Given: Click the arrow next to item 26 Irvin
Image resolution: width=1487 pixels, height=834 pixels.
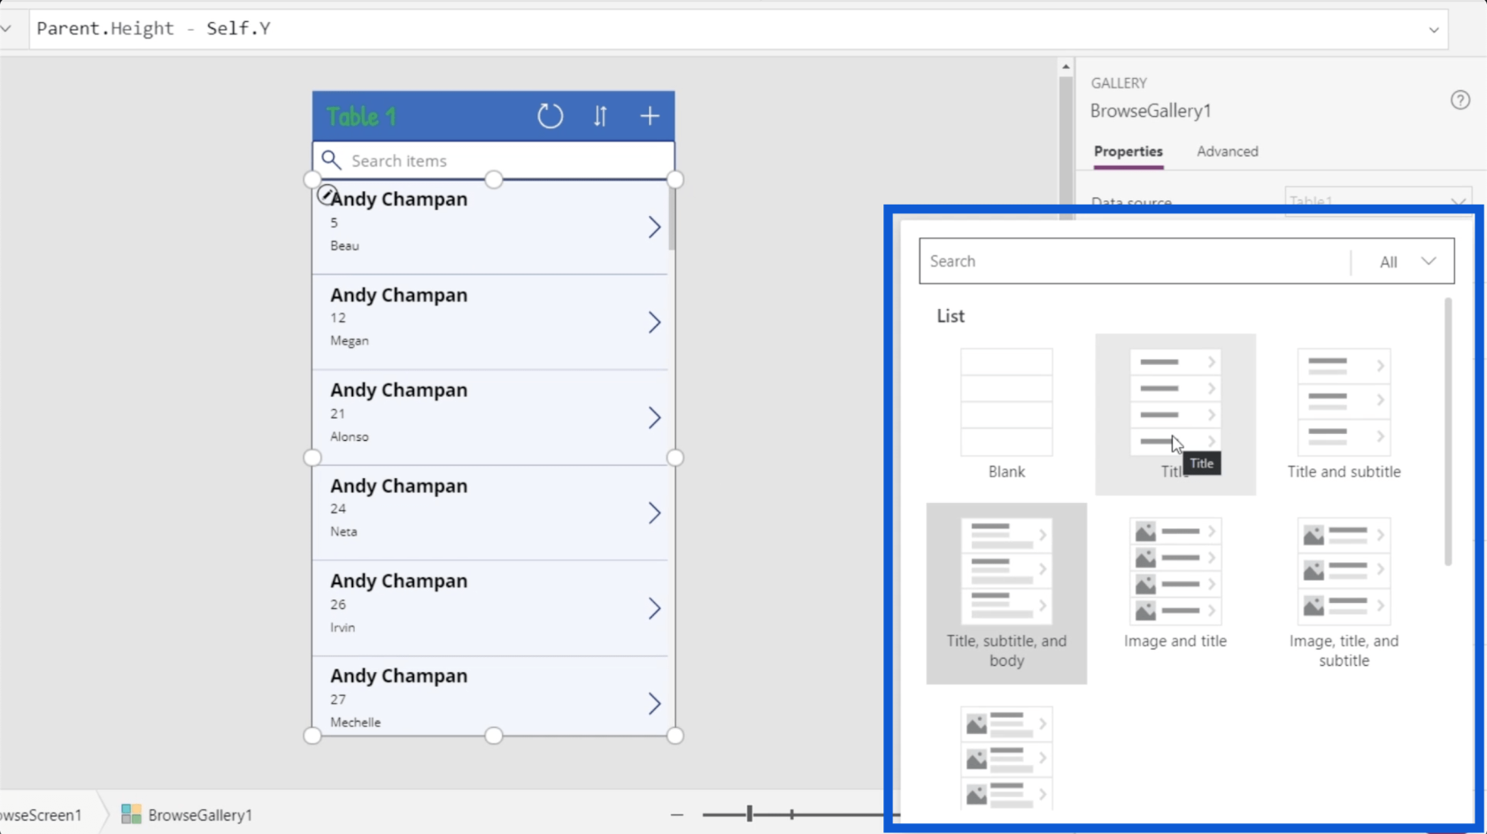Looking at the screenshot, I should click(x=654, y=608).
